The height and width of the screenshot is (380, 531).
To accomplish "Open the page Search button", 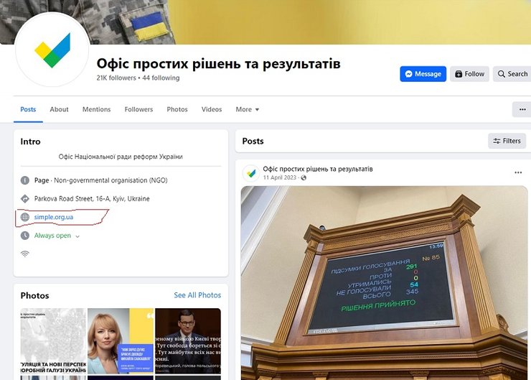I will point(512,74).
